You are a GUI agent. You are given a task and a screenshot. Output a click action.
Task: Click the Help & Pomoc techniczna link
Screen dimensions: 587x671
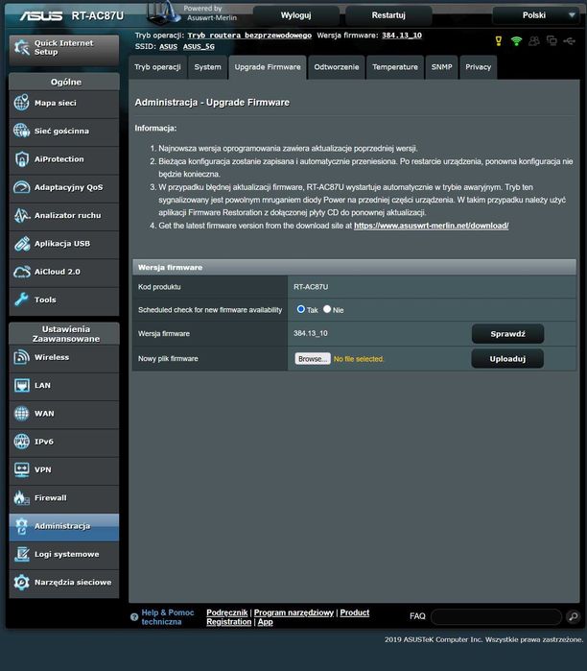[168, 617]
